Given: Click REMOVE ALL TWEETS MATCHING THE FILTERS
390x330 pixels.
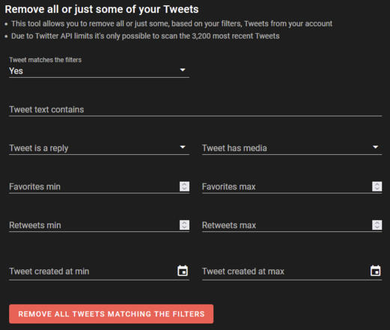Looking at the screenshot, I should [x=112, y=314].
